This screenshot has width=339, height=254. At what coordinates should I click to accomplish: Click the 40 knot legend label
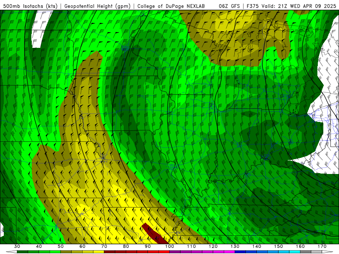pyautogui.click(x=39, y=246)
